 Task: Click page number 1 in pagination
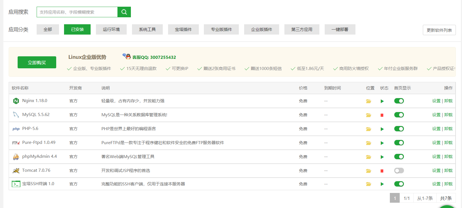pos(395,198)
